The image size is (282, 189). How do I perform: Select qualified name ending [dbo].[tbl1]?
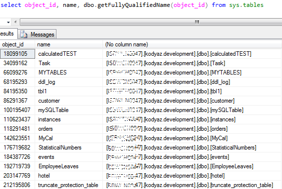tap(192, 91)
